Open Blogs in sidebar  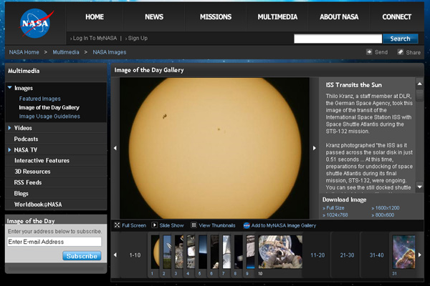[21, 194]
